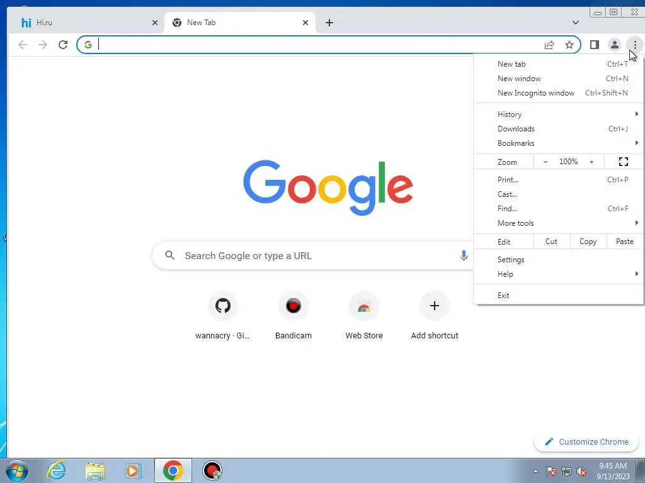Select New tab from the menu
The height and width of the screenshot is (483, 645).
point(559,64)
